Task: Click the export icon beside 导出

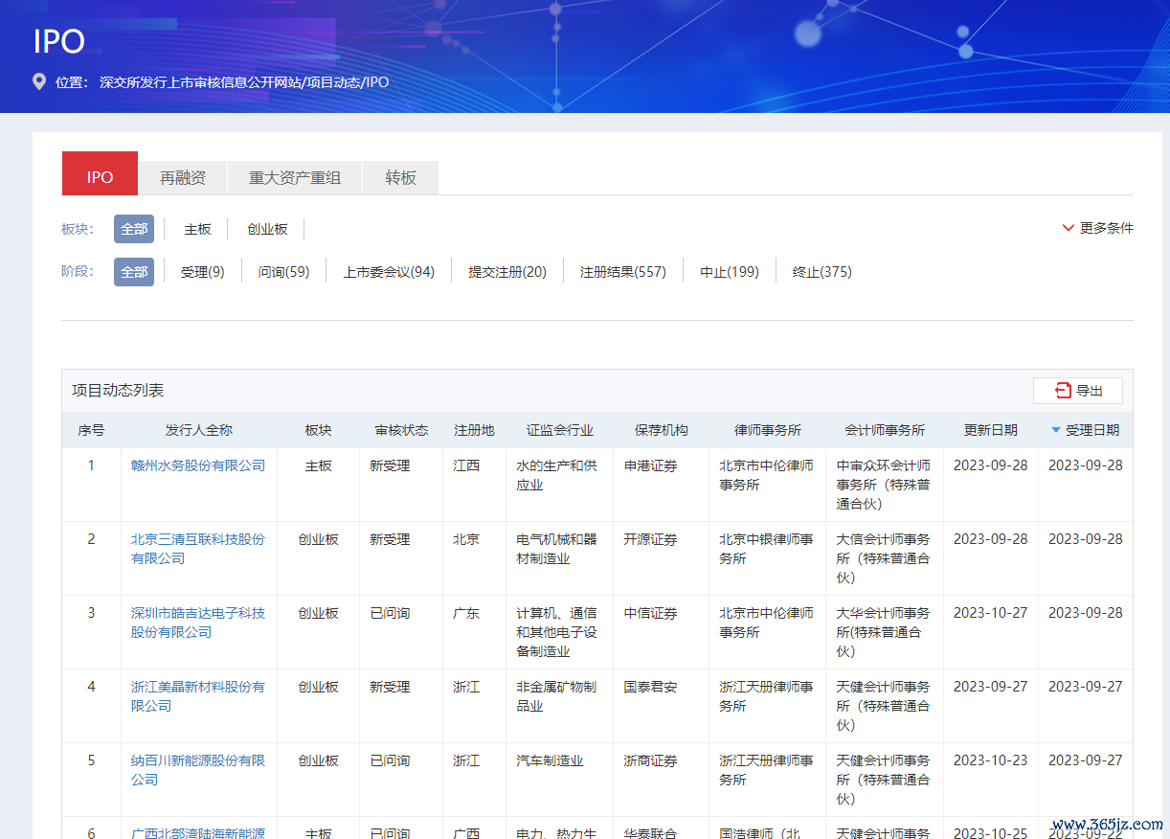Action: click(x=1063, y=391)
